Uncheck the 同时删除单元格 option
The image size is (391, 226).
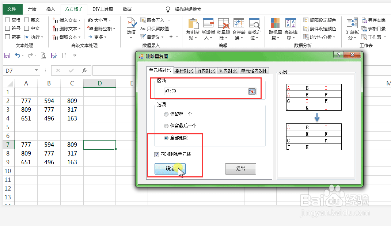click(x=156, y=154)
